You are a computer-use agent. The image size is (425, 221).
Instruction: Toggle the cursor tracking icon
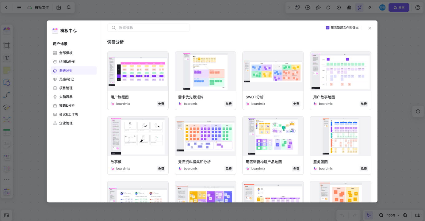[x=359, y=7]
